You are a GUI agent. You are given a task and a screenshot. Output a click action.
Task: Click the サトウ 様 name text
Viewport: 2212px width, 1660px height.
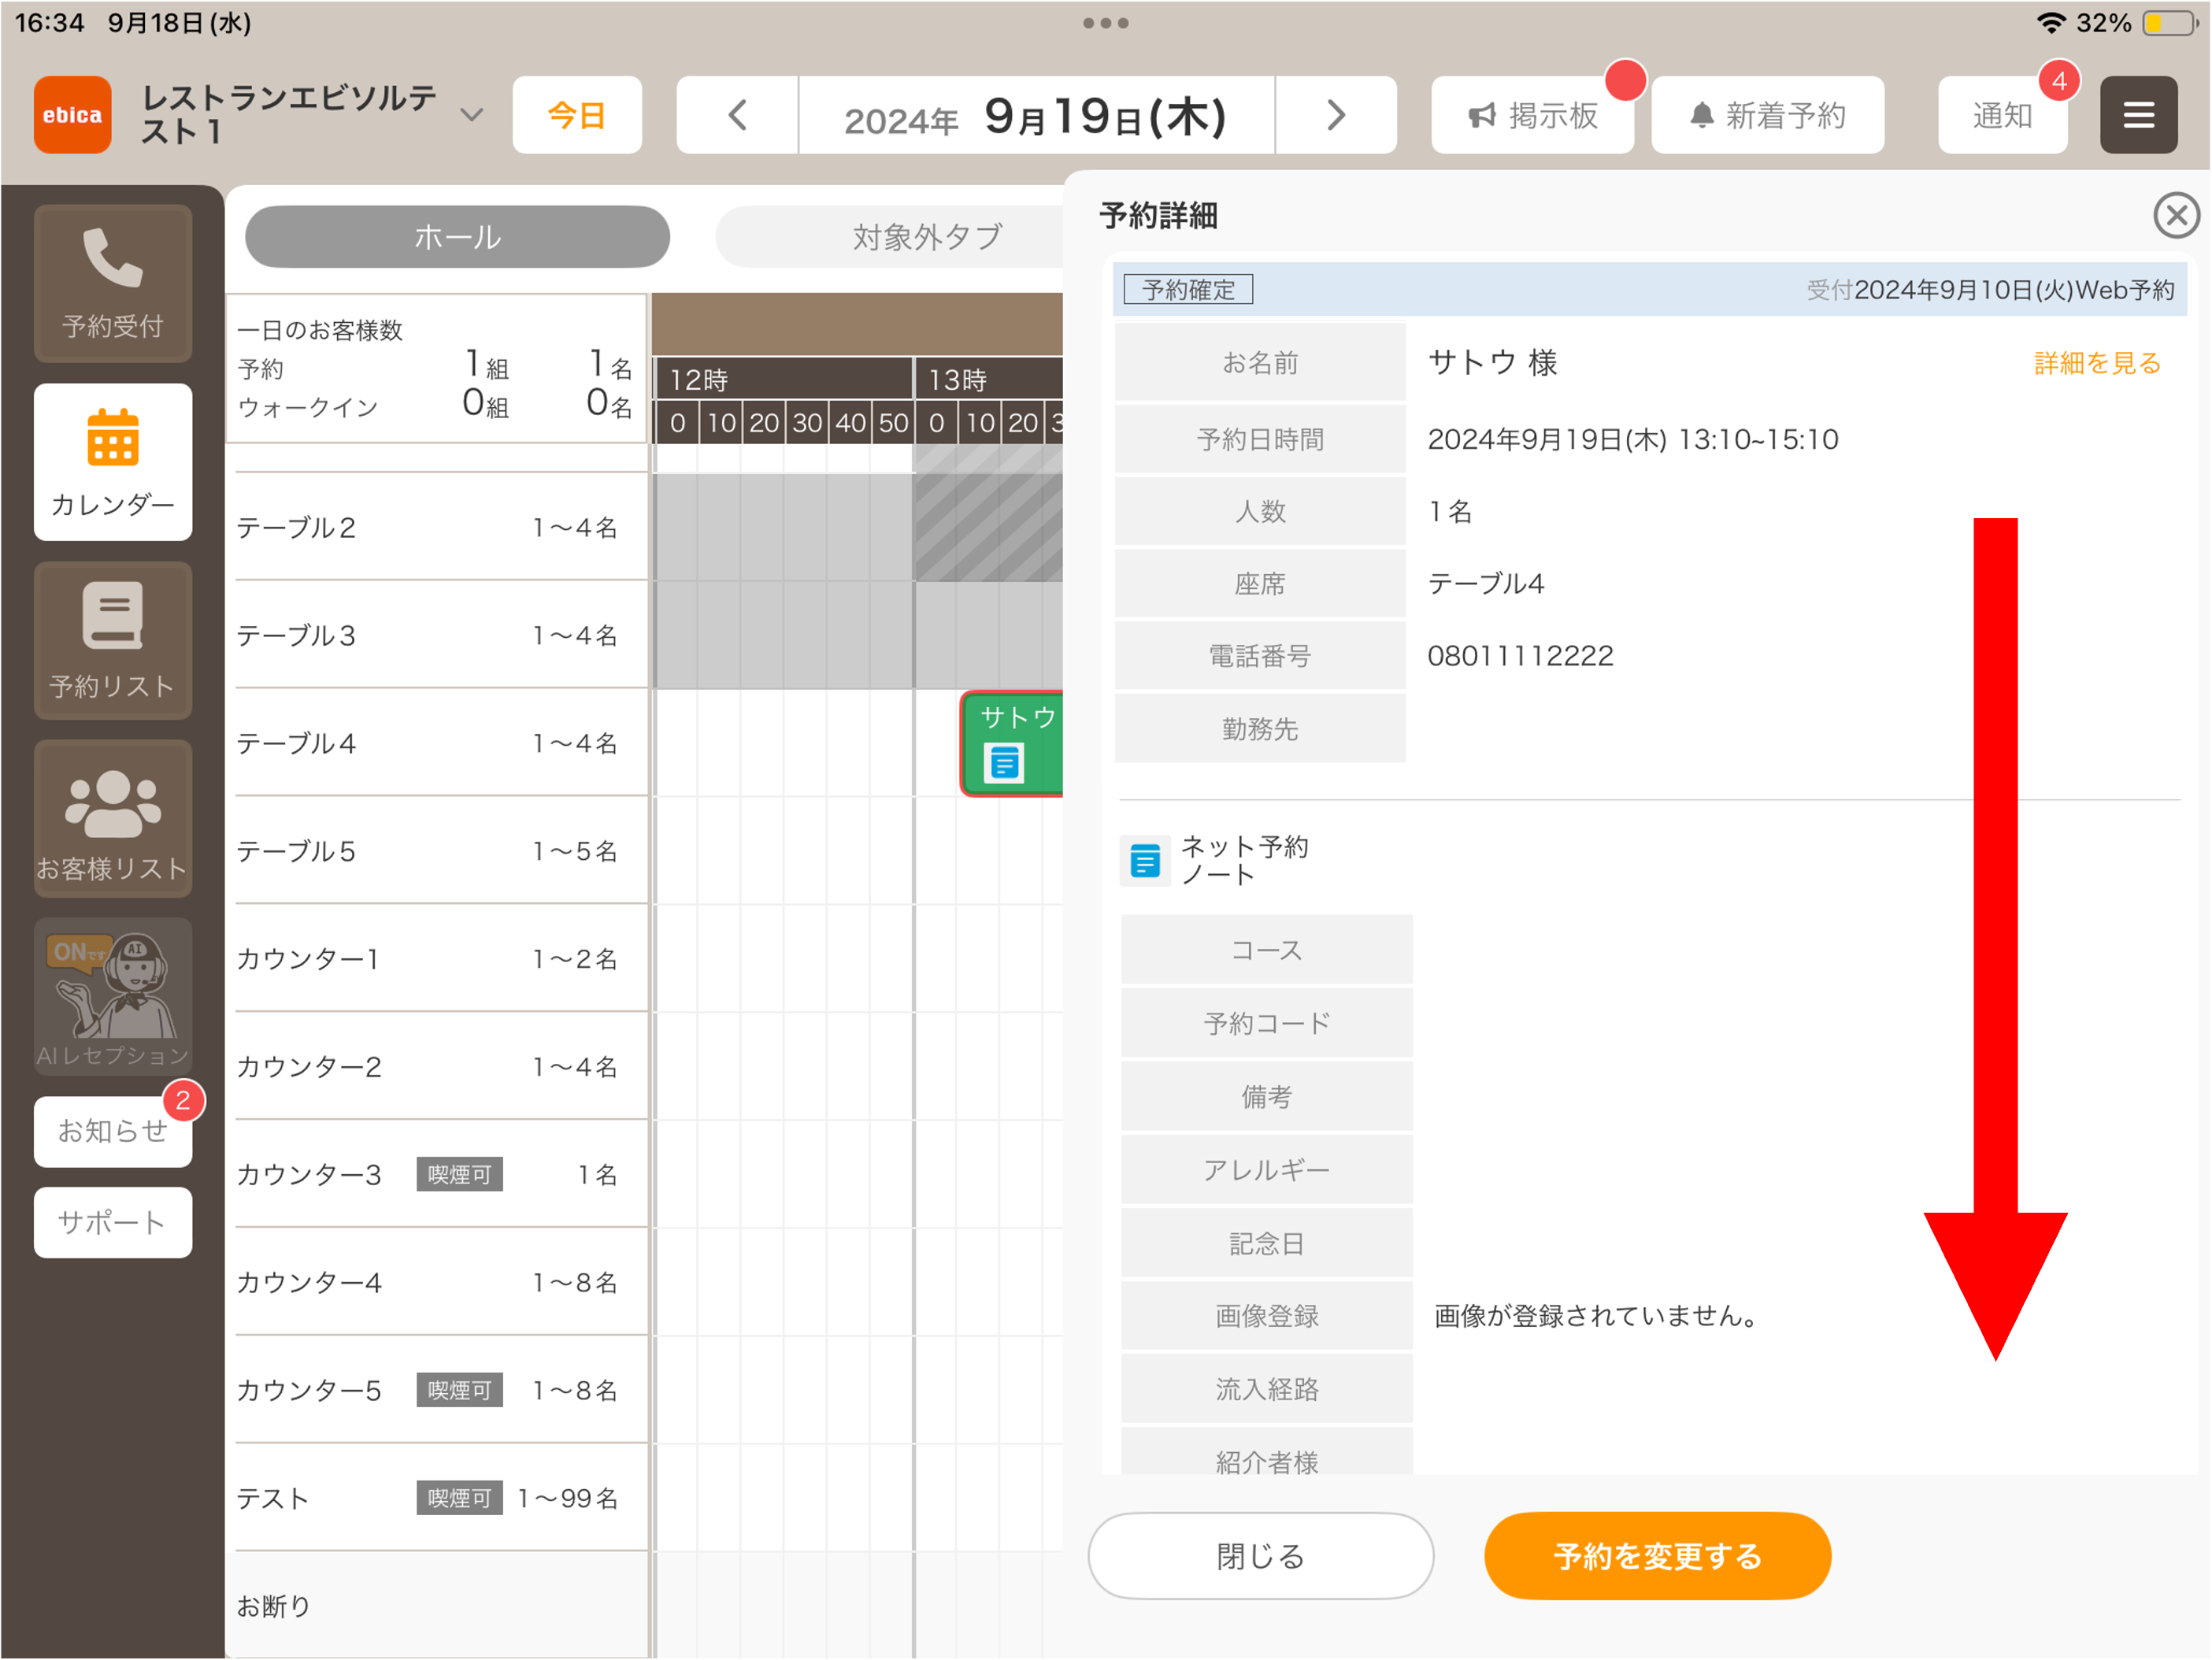point(1493,362)
